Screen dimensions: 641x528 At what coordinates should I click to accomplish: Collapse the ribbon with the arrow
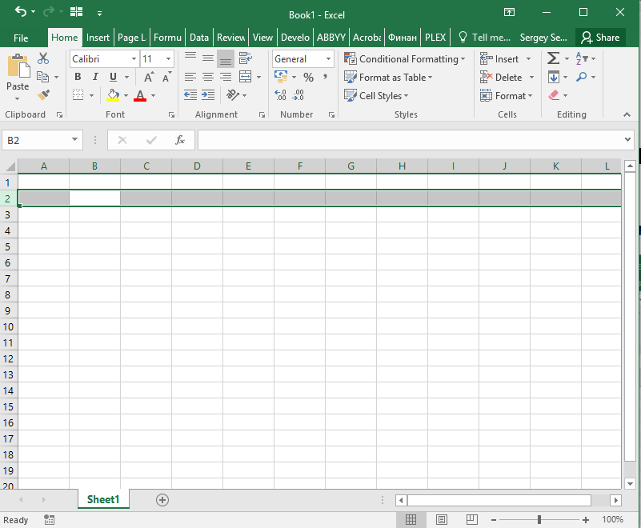pos(627,115)
